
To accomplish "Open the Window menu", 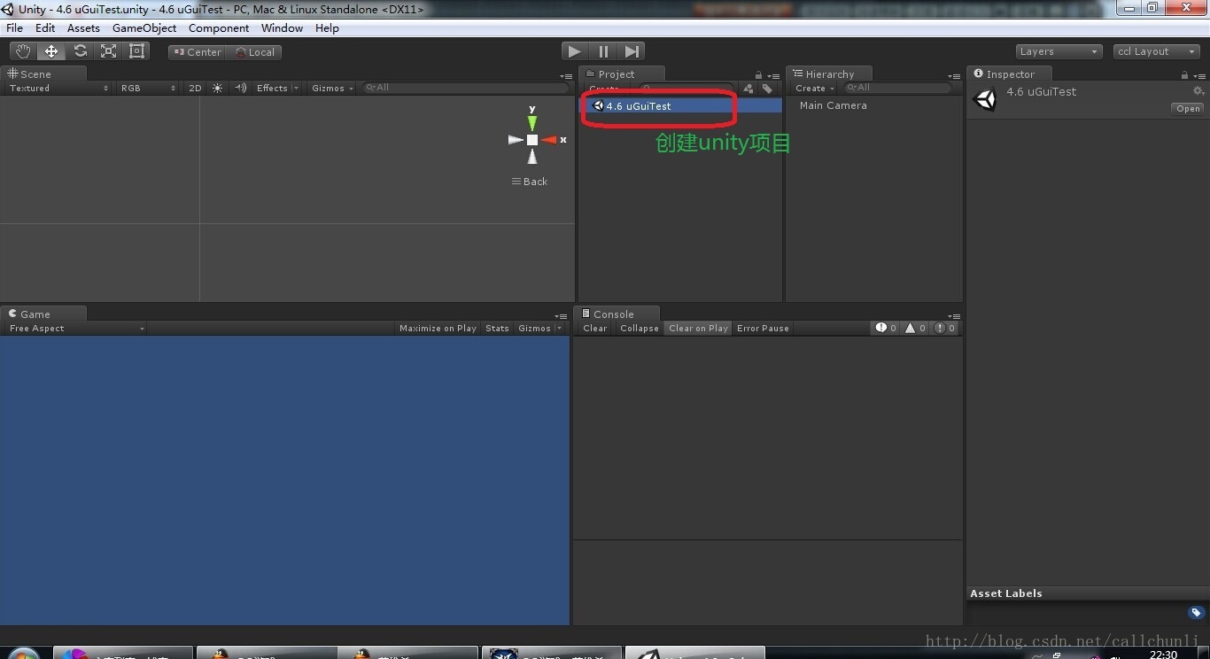I will (282, 28).
